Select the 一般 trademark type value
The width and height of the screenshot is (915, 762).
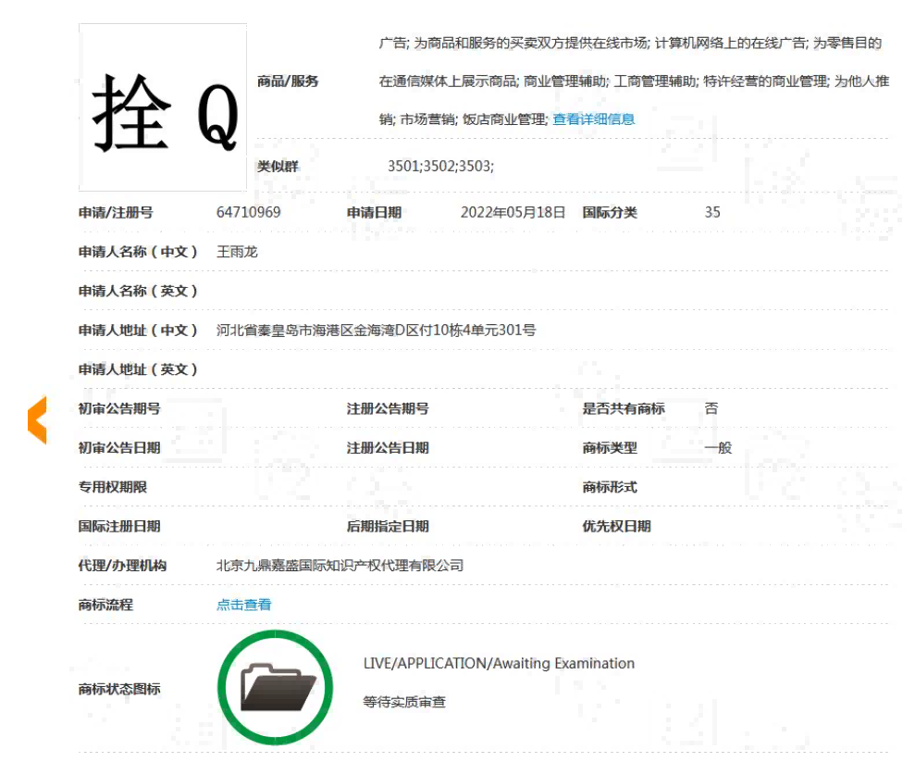[718, 448]
